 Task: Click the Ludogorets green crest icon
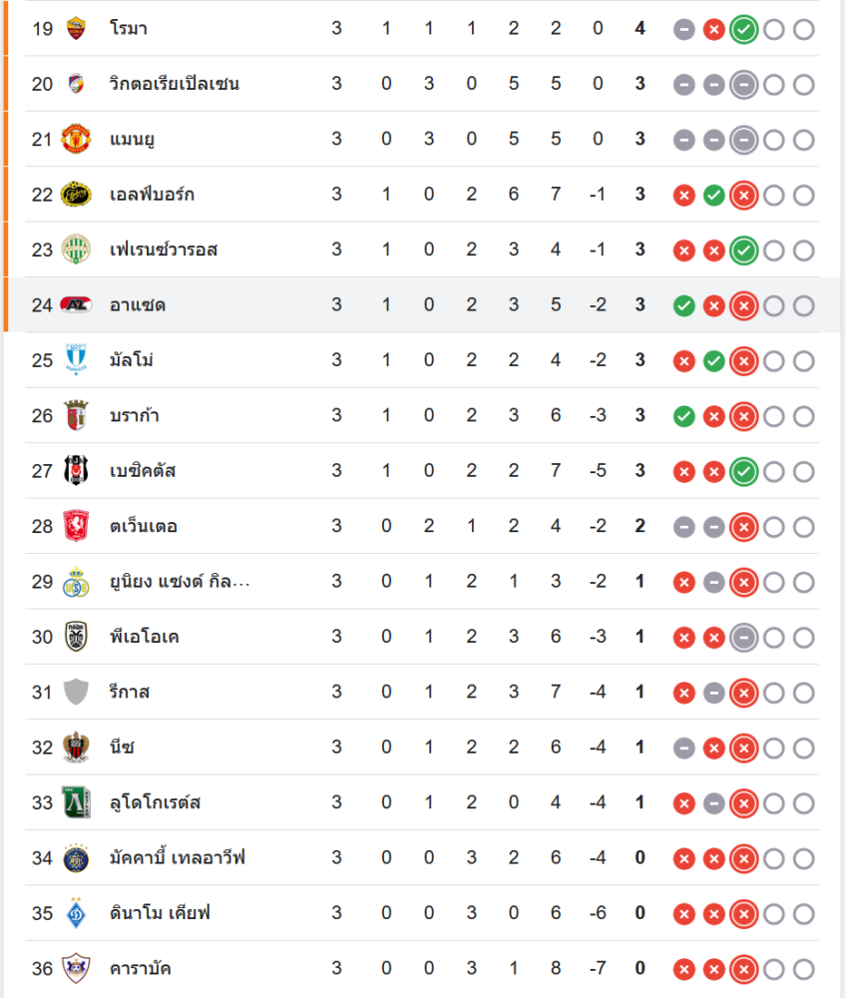click(76, 802)
